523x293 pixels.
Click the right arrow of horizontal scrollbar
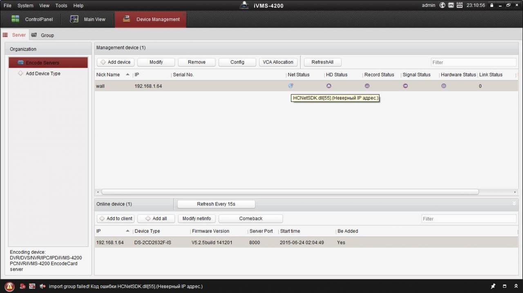coord(515,192)
